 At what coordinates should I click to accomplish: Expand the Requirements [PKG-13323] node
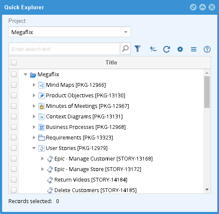tap(34, 137)
